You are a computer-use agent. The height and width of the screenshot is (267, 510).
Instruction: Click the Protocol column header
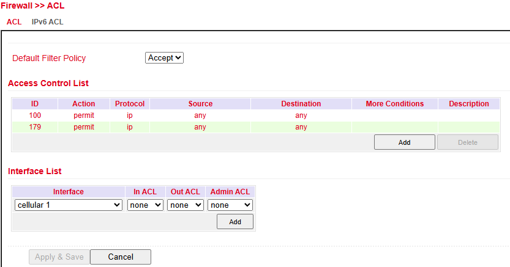pos(130,104)
